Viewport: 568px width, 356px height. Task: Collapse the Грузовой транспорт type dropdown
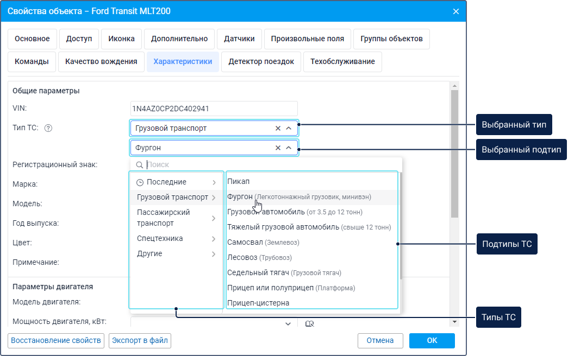point(289,128)
